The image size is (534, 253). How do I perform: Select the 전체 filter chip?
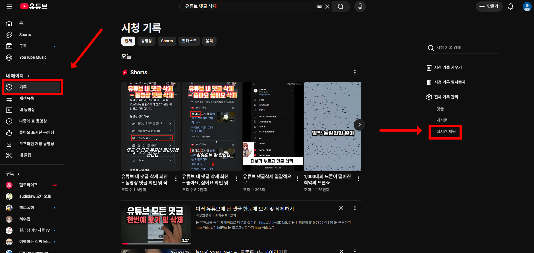pyautogui.click(x=128, y=41)
